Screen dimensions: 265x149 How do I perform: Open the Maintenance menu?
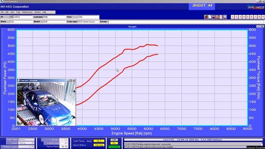27,12
